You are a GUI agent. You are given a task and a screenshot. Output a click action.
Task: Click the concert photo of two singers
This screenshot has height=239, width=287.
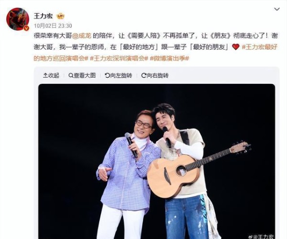[156, 161]
